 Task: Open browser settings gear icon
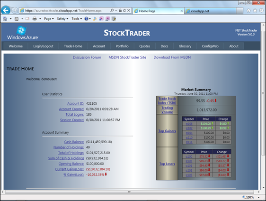pos(261,10)
